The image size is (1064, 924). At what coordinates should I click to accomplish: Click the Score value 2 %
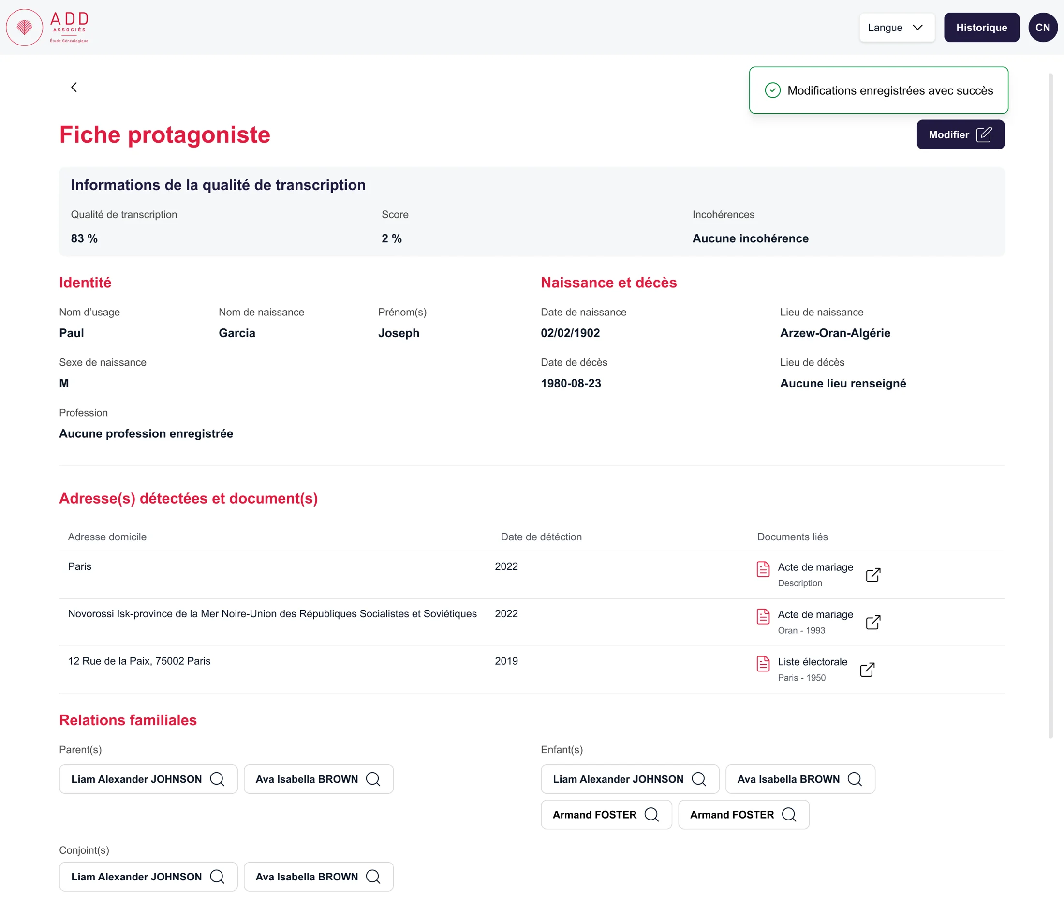(x=391, y=238)
